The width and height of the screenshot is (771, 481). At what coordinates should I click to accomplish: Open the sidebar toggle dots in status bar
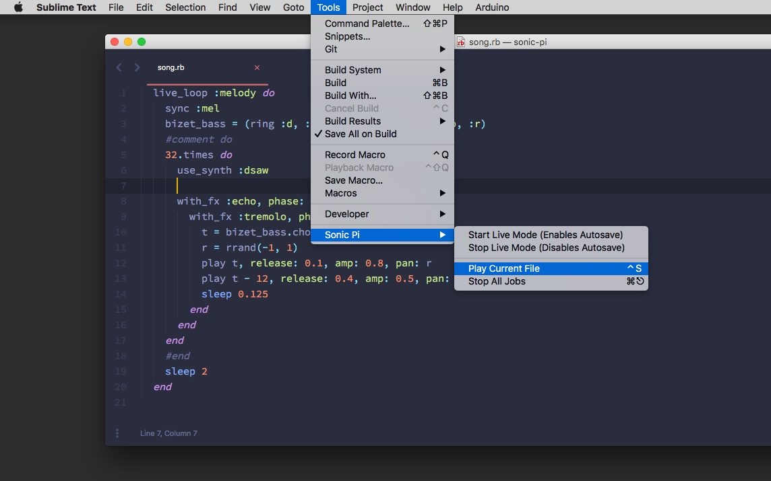[117, 433]
